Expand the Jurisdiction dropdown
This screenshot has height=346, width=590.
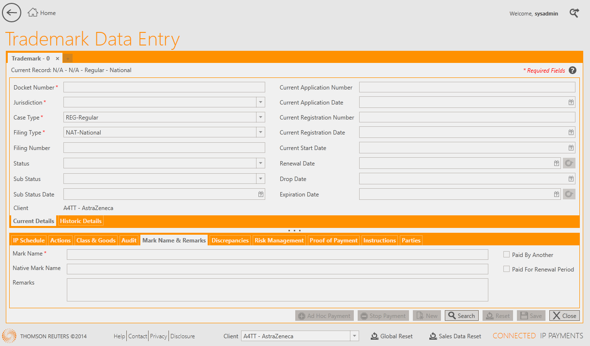tap(260, 103)
